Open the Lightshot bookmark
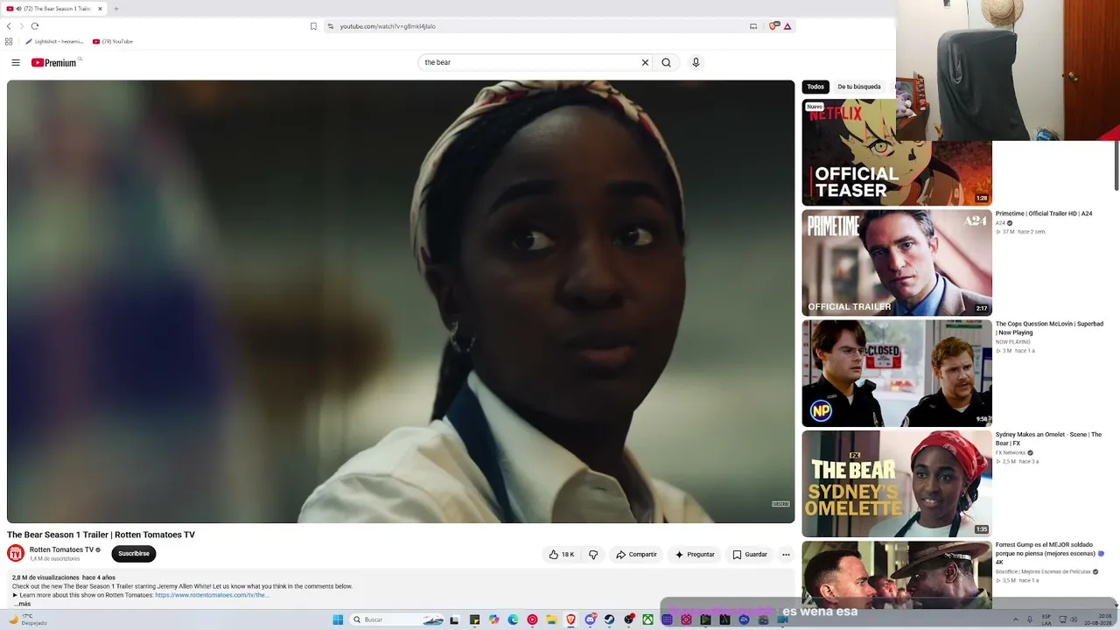 pyautogui.click(x=54, y=41)
